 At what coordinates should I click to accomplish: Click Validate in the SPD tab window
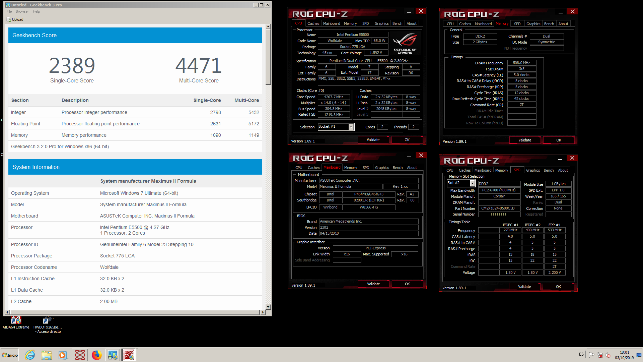click(524, 287)
